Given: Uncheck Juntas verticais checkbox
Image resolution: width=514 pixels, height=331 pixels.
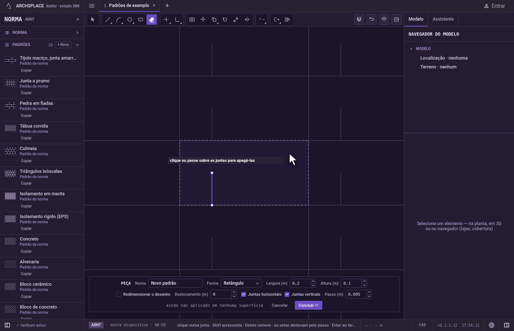Looking at the screenshot, I should coord(287,294).
